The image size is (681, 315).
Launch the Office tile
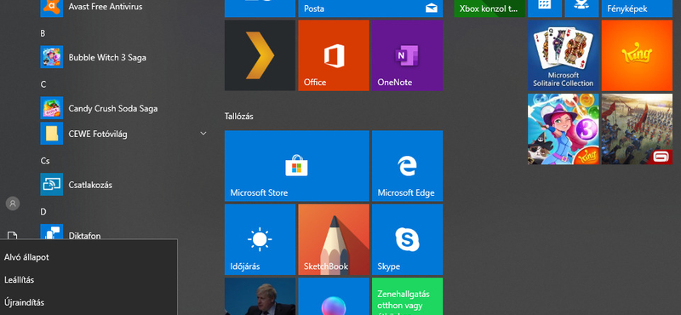click(334, 55)
